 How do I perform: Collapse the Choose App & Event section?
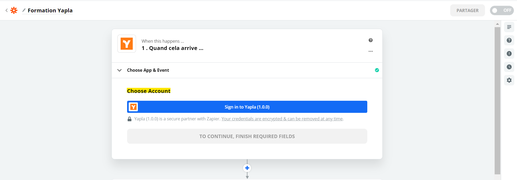click(120, 70)
